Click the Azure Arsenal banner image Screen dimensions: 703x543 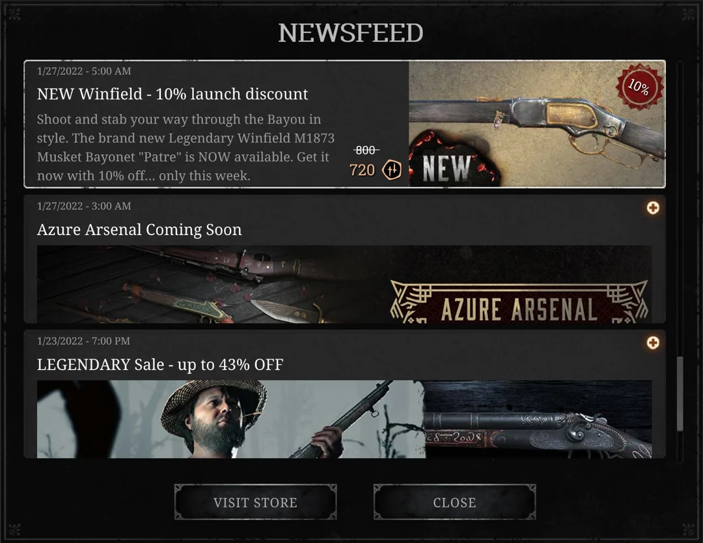(344, 285)
